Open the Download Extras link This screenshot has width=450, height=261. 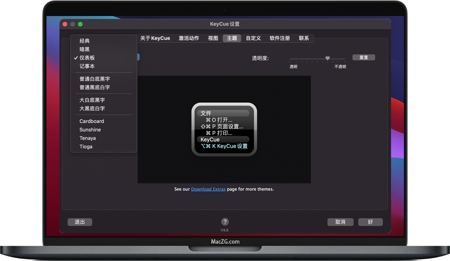click(x=208, y=189)
